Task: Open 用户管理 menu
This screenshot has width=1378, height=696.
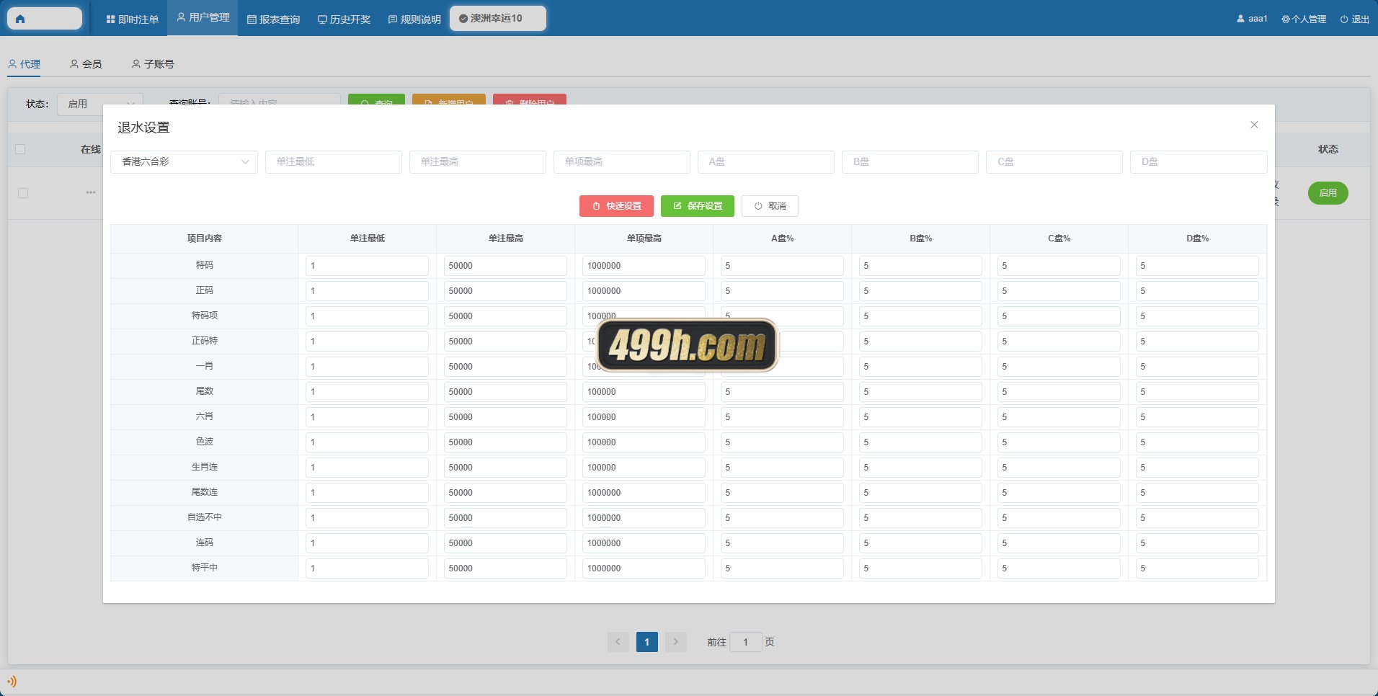Action: pos(203,17)
